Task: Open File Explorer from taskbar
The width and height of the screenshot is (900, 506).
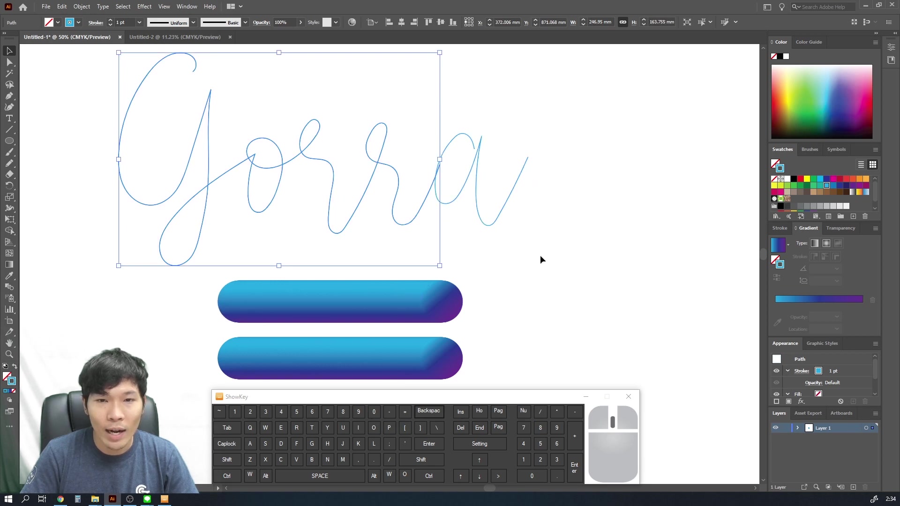Action: click(95, 499)
